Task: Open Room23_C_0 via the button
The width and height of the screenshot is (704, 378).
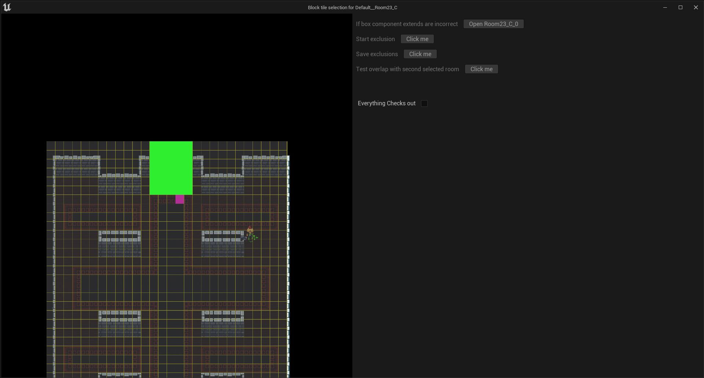Action: click(493, 24)
